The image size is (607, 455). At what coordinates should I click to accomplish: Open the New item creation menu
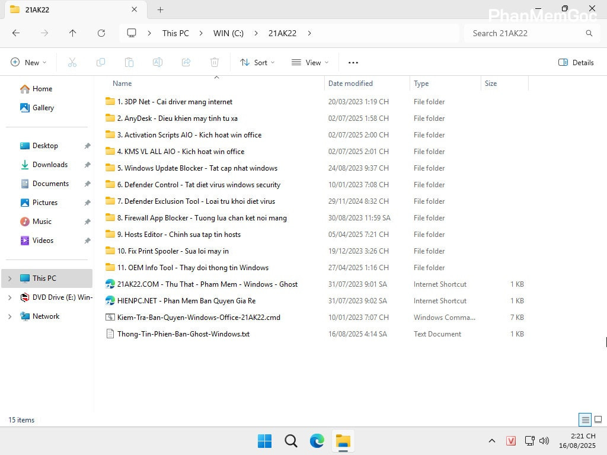click(28, 62)
